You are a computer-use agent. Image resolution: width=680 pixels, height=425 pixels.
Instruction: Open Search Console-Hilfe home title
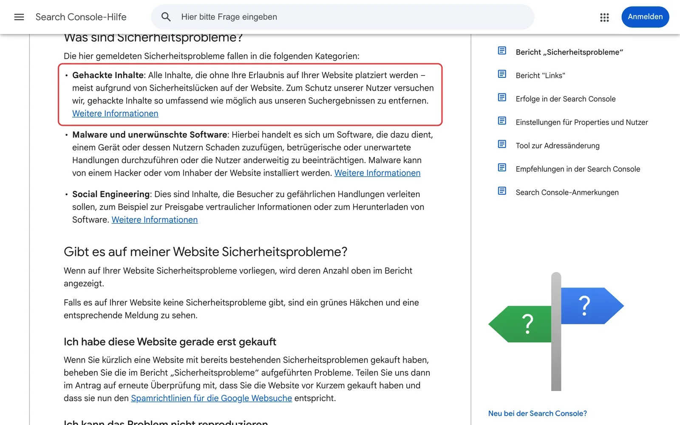click(x=81, y=17)
